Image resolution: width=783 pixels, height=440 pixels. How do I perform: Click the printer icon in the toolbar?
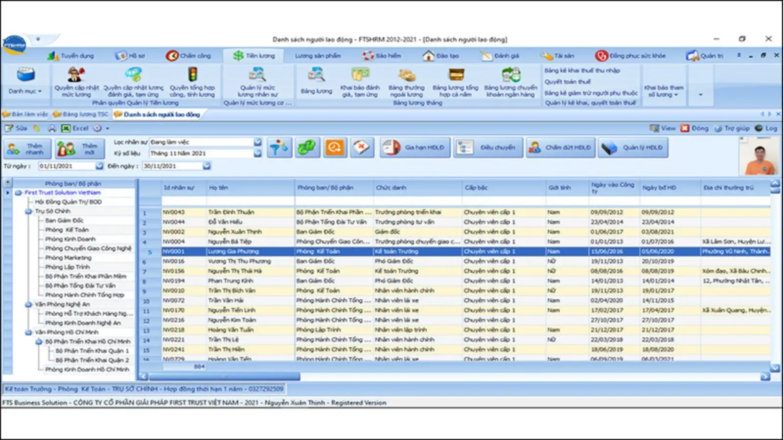pyautogui.click(x=52, y=129)
